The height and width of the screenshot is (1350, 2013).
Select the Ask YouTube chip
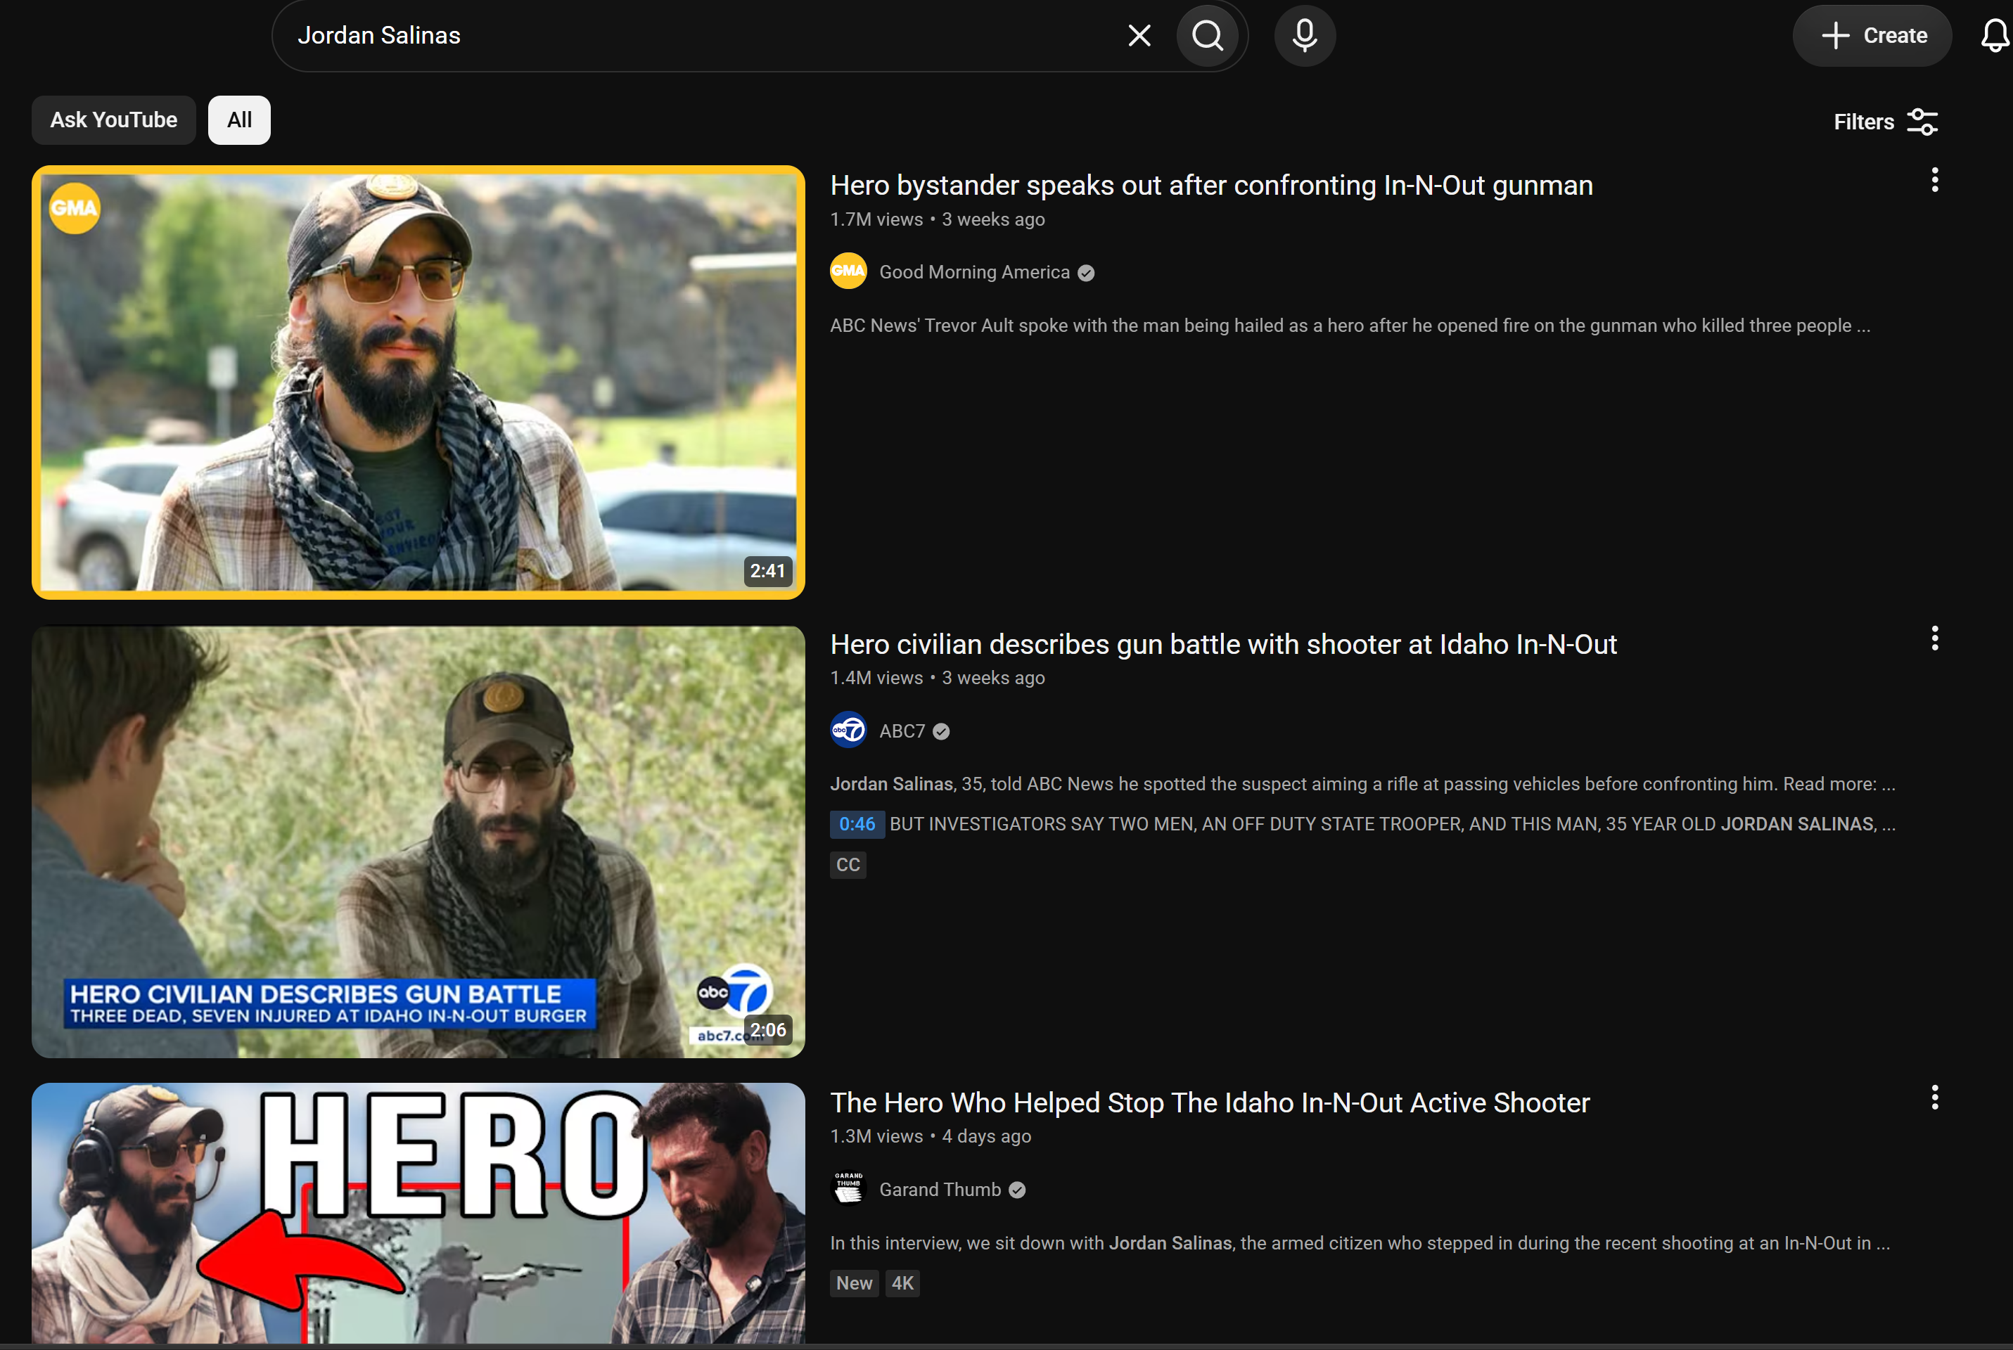coord(114,120)
